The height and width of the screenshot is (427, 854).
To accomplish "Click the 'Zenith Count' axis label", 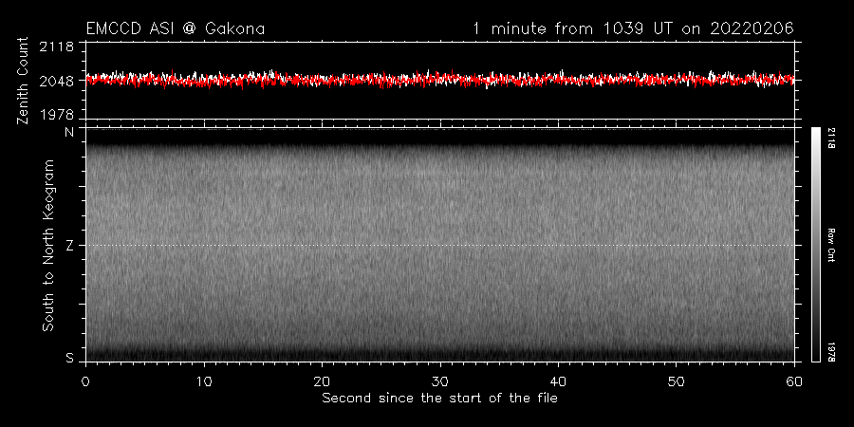I will point(23,81).
